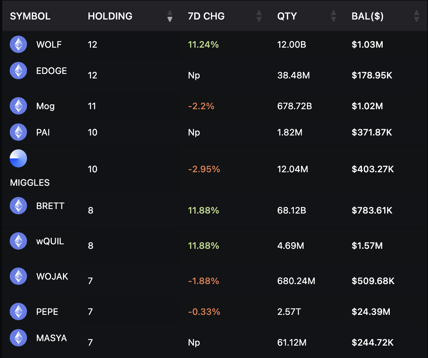Click the 61.12M quantity for MASYA

[292, 342]
